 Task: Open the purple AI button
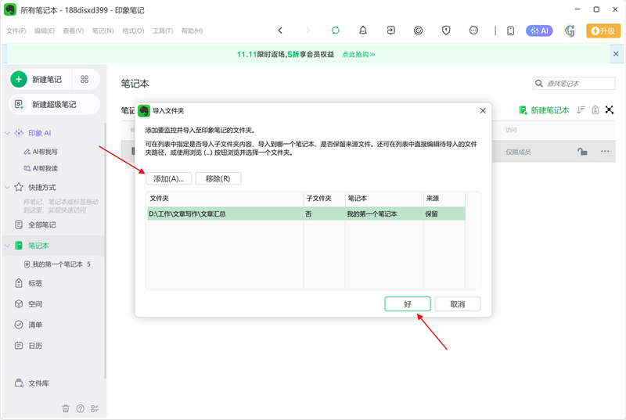pos(539,31)
